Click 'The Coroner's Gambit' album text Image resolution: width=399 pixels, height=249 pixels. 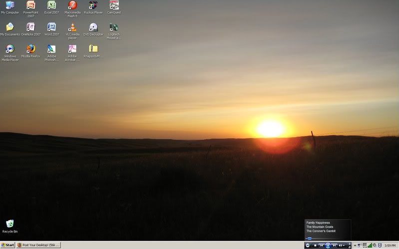click(321, 231)
